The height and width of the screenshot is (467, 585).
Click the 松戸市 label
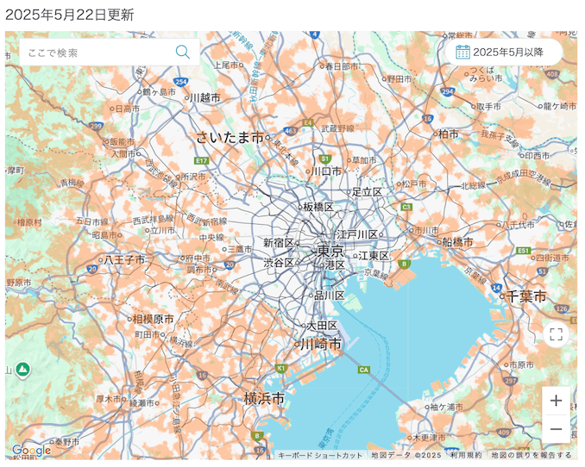[x=414, y=184]
